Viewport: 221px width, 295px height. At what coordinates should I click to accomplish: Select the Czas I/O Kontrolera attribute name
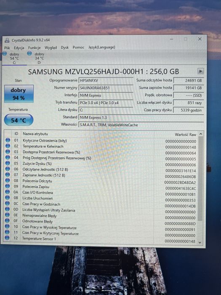click(x=37, y=193)
